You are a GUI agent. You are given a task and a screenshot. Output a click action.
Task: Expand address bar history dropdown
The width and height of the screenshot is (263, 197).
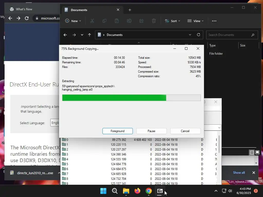pyautogui.click(x=190, y=35)
